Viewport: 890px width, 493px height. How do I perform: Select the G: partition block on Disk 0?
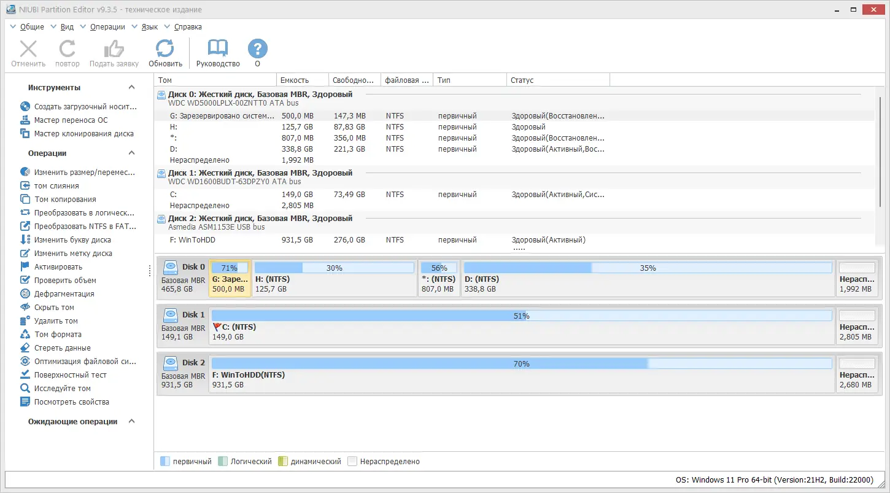pyautogui.click(x=230, y=278)
